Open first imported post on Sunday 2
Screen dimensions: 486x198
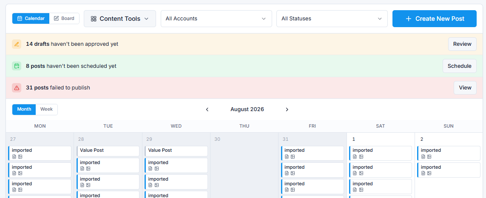click(449, 153)
